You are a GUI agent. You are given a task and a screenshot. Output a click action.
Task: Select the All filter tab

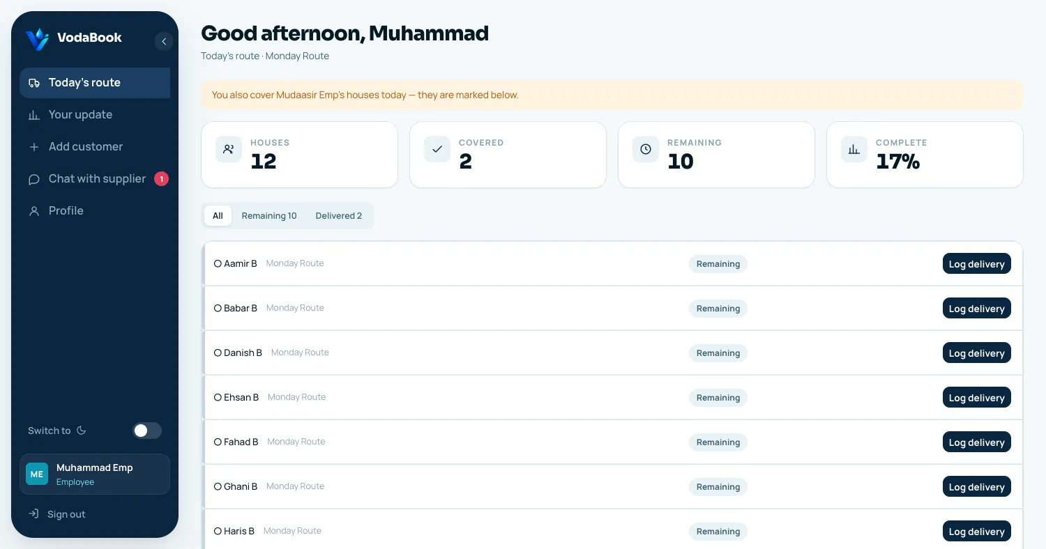218,216
